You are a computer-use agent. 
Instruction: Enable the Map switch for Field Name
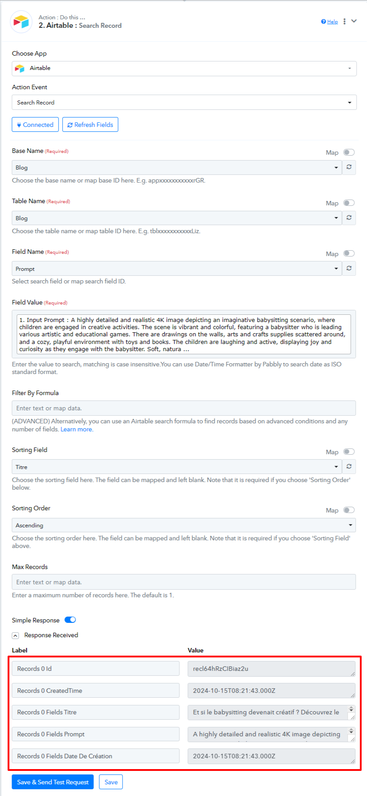349,253
